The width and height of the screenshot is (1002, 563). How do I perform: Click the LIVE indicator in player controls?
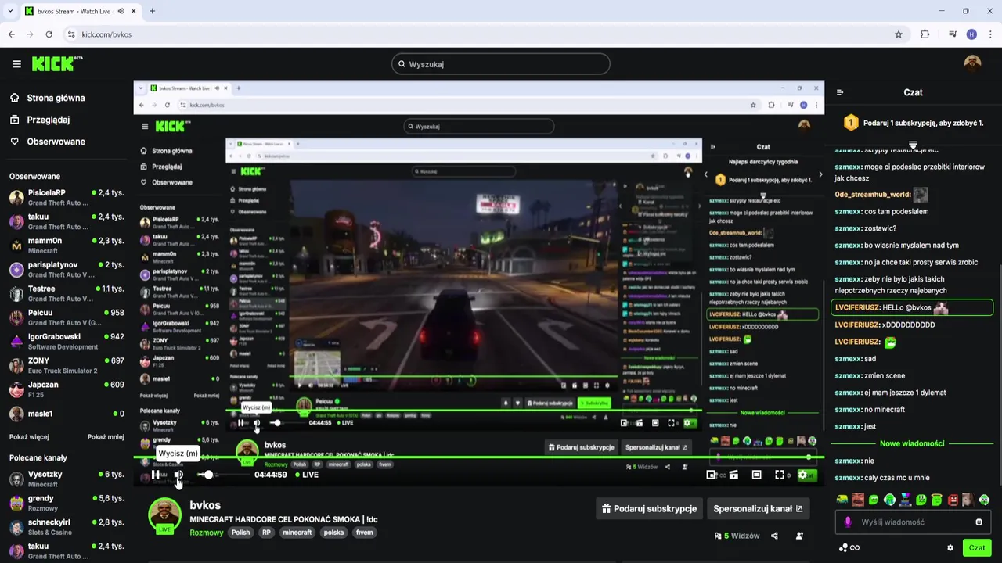tap(307, 475)
